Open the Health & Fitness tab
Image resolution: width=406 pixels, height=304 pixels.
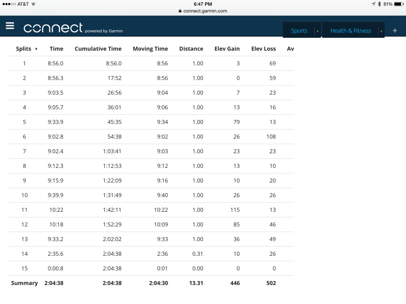click(x=350, y=31)
